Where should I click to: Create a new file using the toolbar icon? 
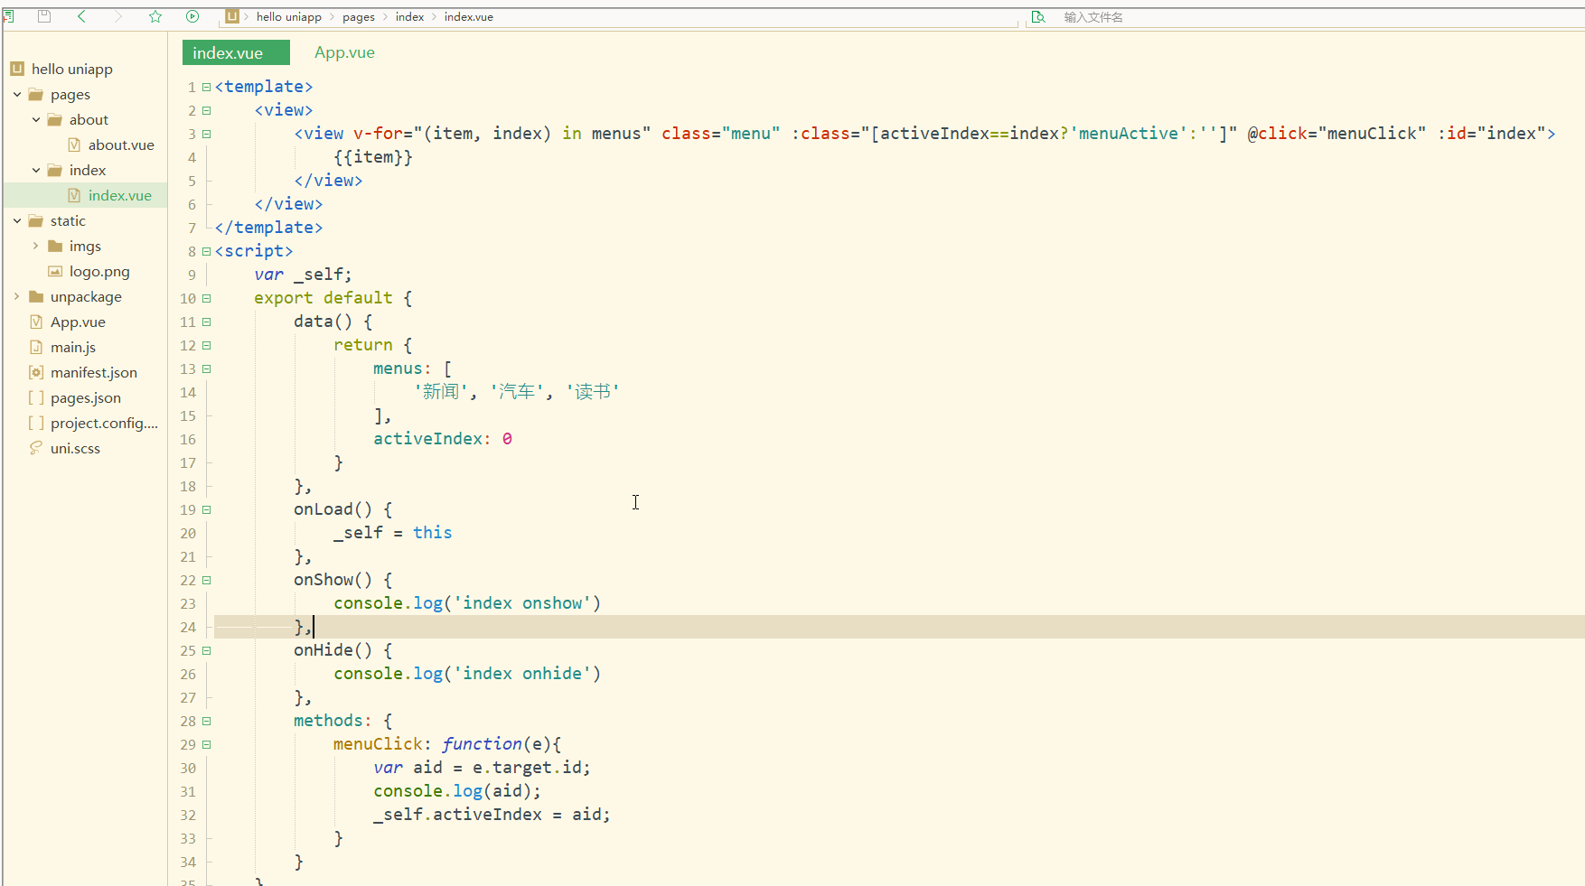click(9, 16)
